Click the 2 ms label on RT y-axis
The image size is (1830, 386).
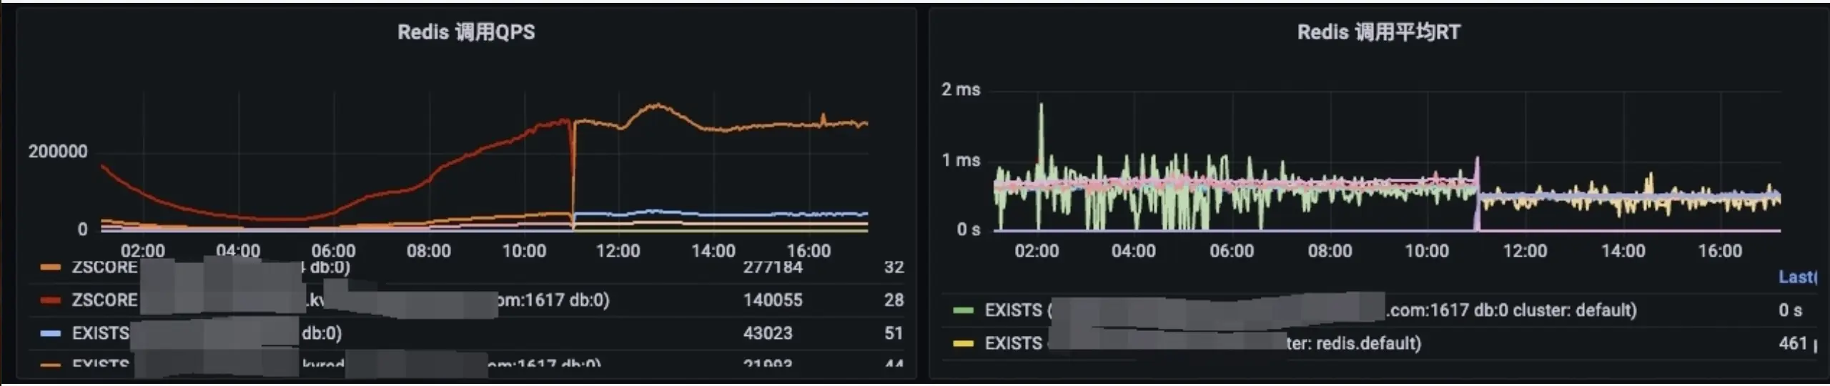pos(961,89)
